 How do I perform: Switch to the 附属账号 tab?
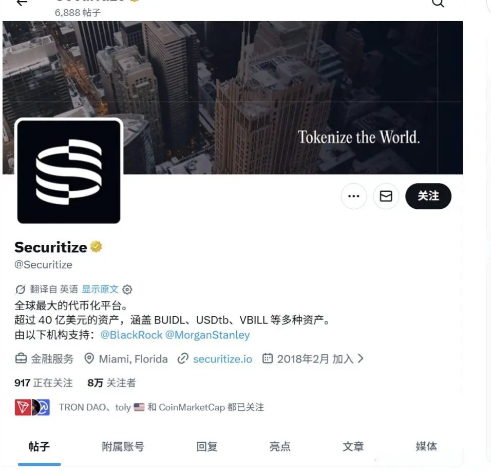pos(123,446)
